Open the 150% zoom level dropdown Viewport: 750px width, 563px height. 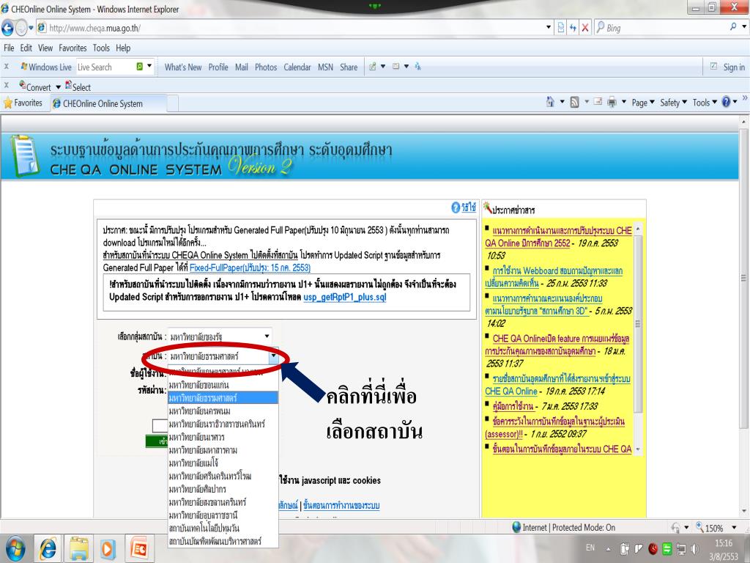click(734, 528)
